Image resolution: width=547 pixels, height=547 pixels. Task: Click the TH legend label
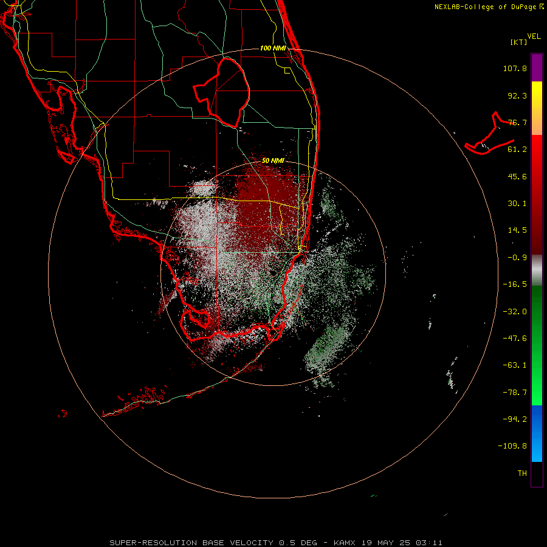[x=522, y=473]
